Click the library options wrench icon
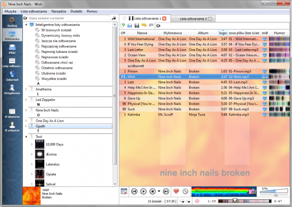The height and width of the screenshot is (207, 292). click(x=114, y=18)
